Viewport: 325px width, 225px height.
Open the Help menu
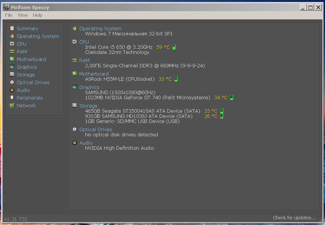click(37, 15)
